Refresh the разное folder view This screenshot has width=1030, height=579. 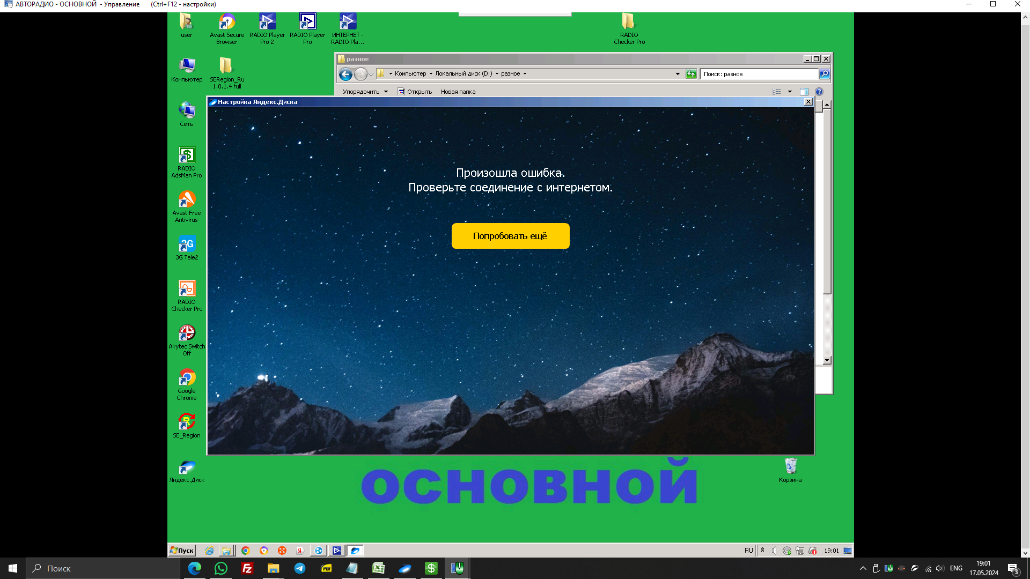(691, 74)
